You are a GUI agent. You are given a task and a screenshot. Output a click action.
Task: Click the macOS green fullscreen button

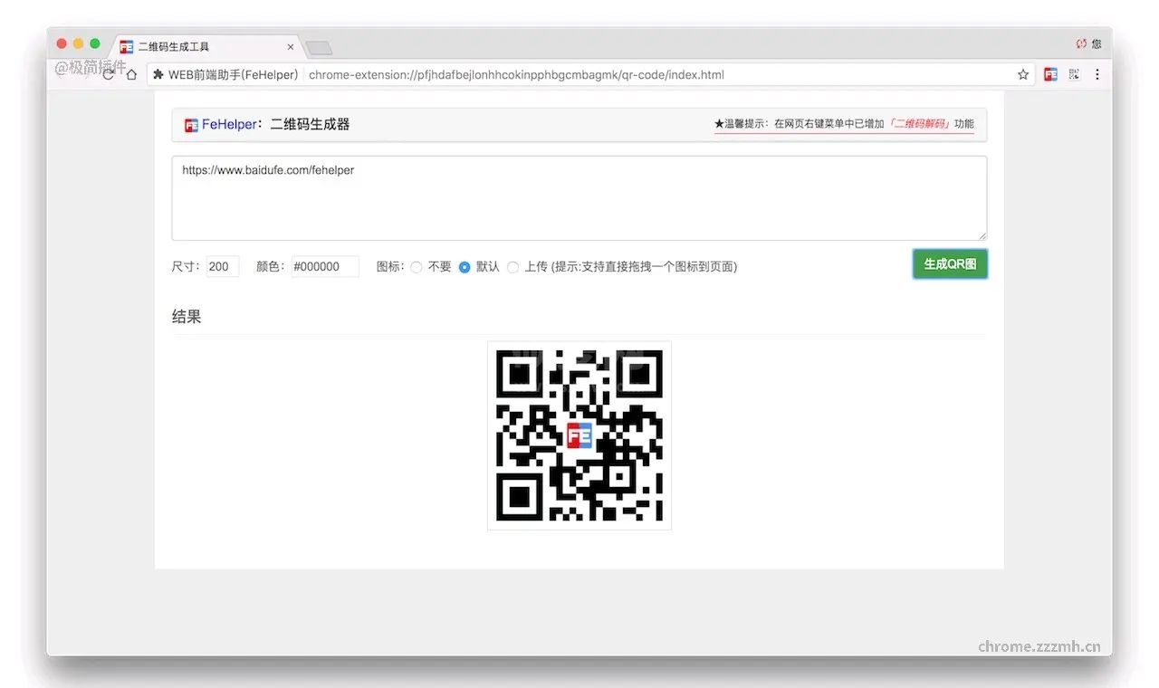(95, 43)
